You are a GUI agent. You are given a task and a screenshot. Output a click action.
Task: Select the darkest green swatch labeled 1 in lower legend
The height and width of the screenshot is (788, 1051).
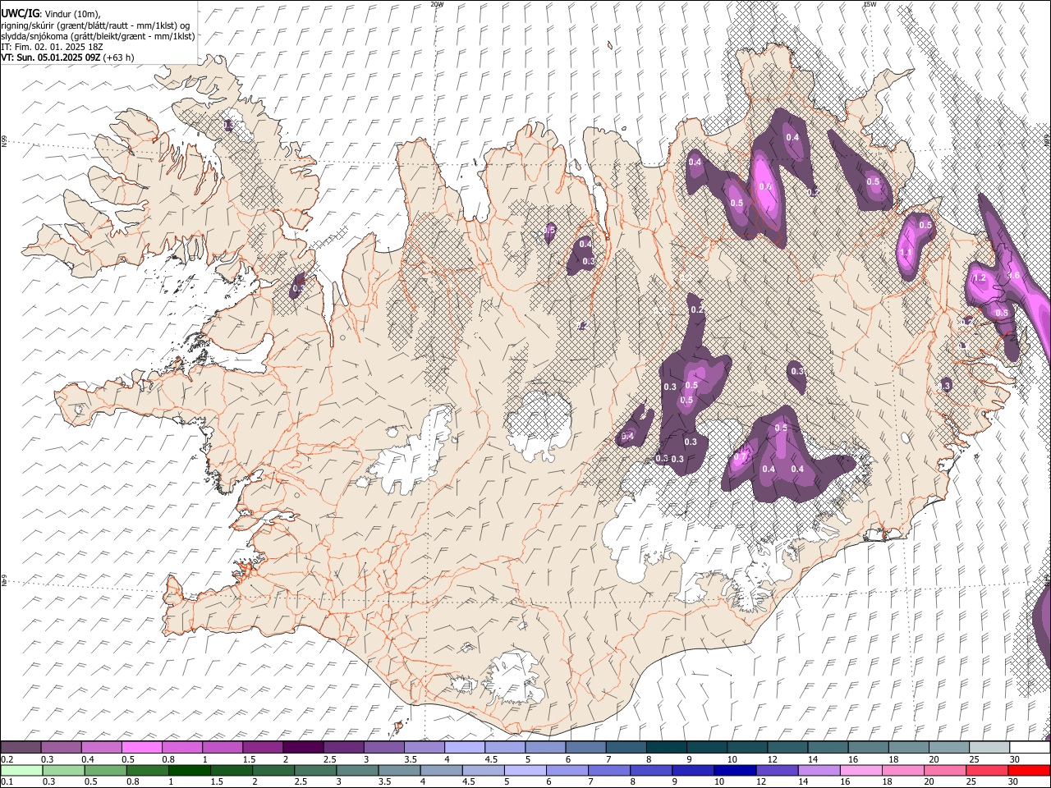(x=189, y=771)
